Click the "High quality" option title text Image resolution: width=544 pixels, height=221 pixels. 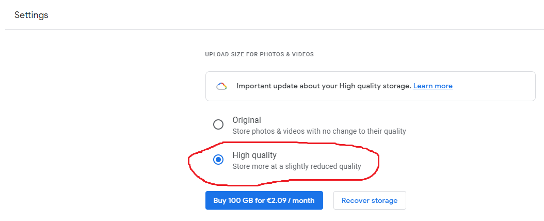254,155
